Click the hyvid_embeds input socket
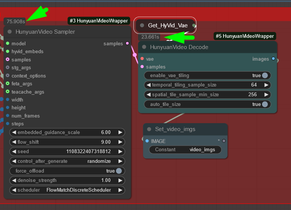This screenshot has height=210, width=291. (7, 51)
